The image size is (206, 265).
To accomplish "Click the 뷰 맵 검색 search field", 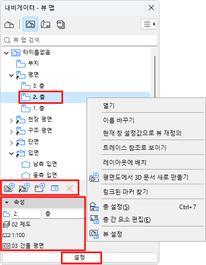I will coord(80,40).
